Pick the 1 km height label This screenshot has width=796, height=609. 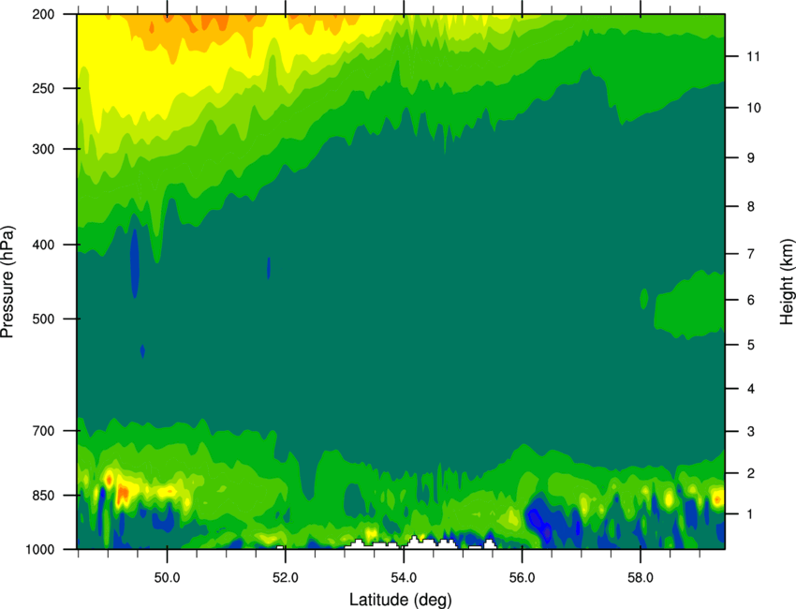751,514
